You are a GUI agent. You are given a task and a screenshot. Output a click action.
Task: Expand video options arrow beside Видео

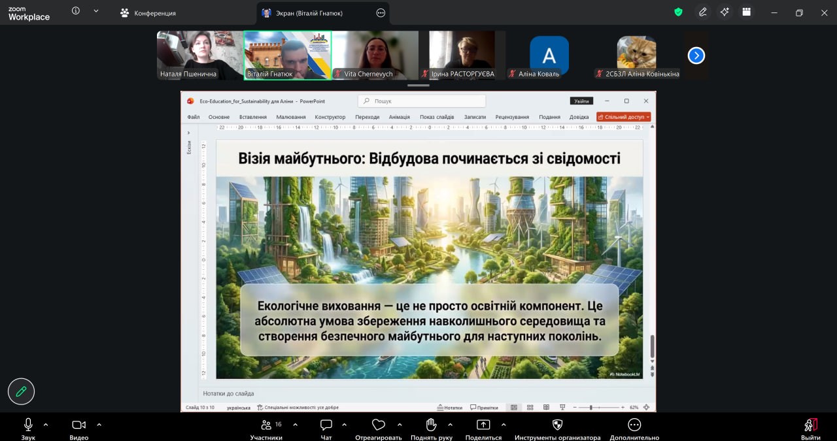pyautogui.click(x=99, y=425)
